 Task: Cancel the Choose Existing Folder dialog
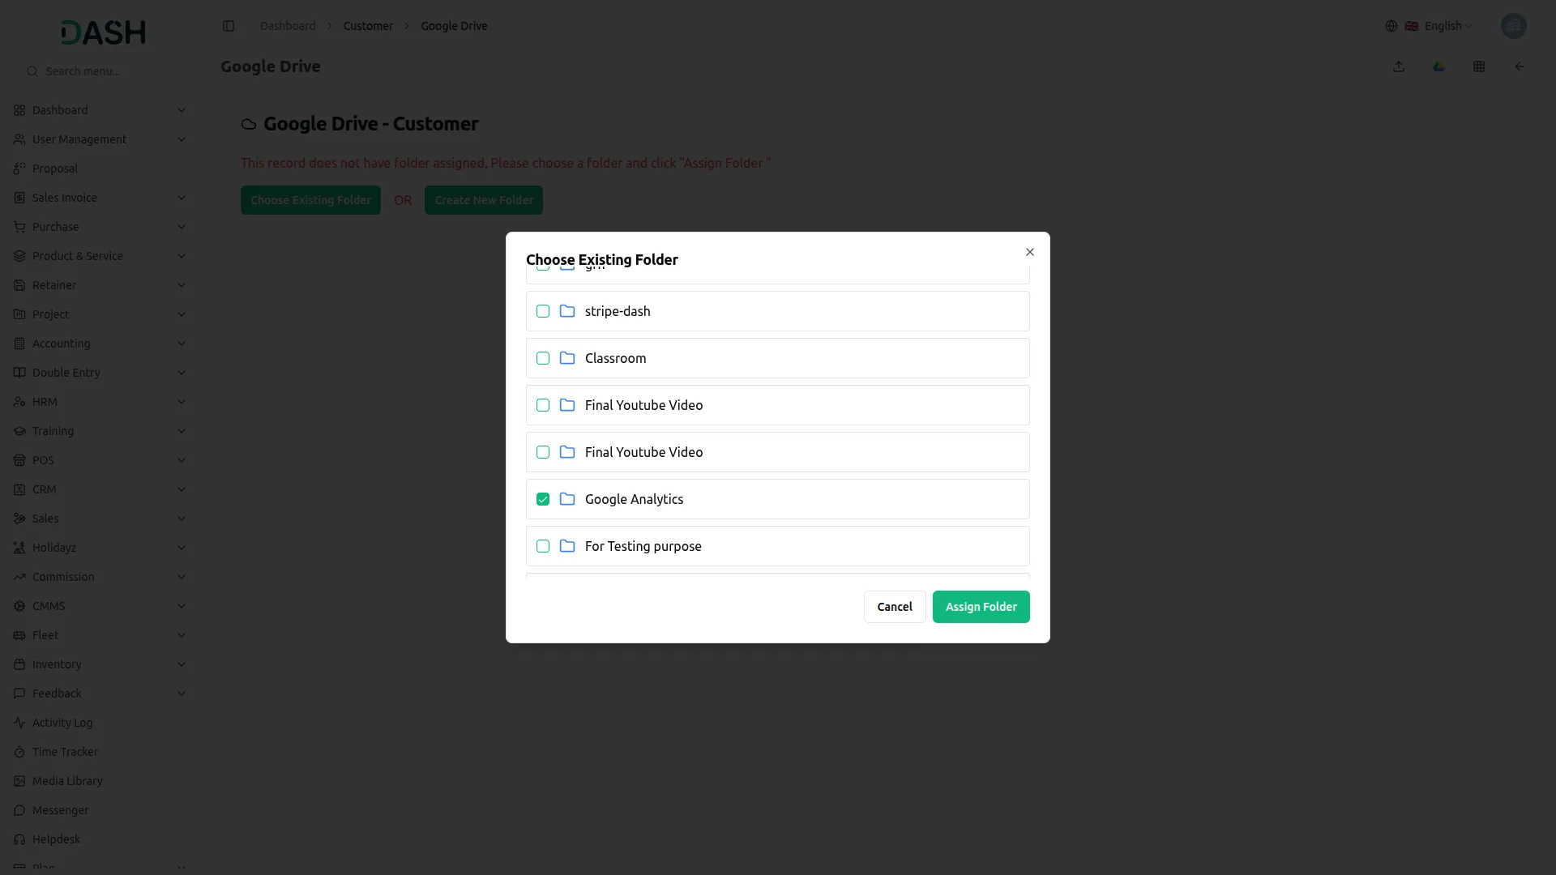894,606
